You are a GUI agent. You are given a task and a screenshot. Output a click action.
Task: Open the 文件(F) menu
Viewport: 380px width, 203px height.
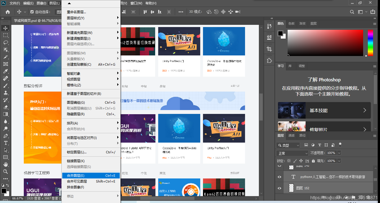[15, 3]
